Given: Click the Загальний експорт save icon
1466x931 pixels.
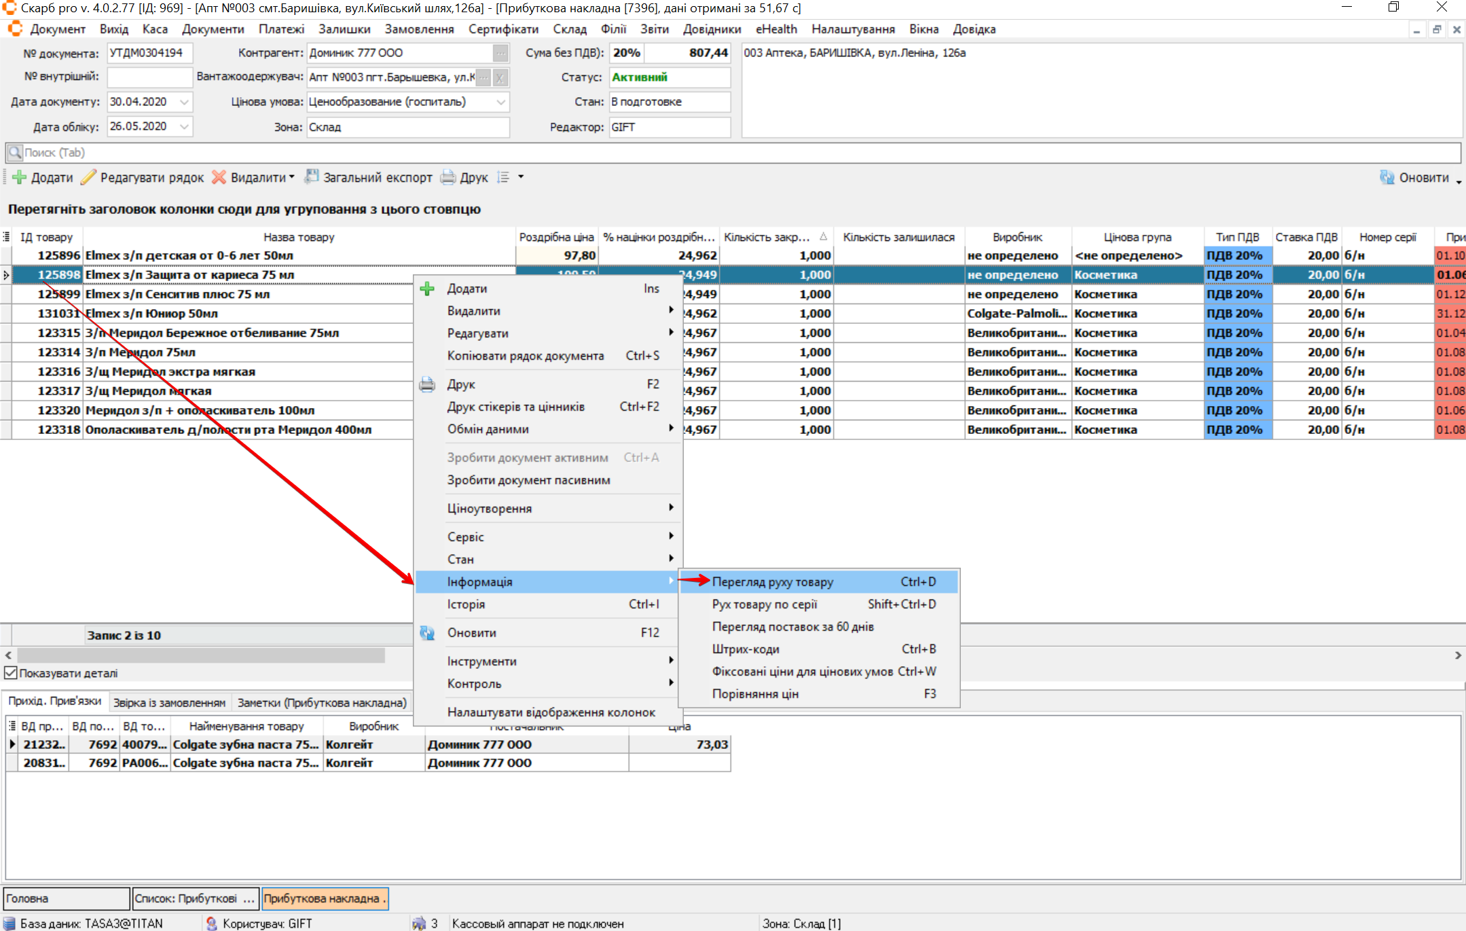Looking at the screenshot, I should 312,177.
